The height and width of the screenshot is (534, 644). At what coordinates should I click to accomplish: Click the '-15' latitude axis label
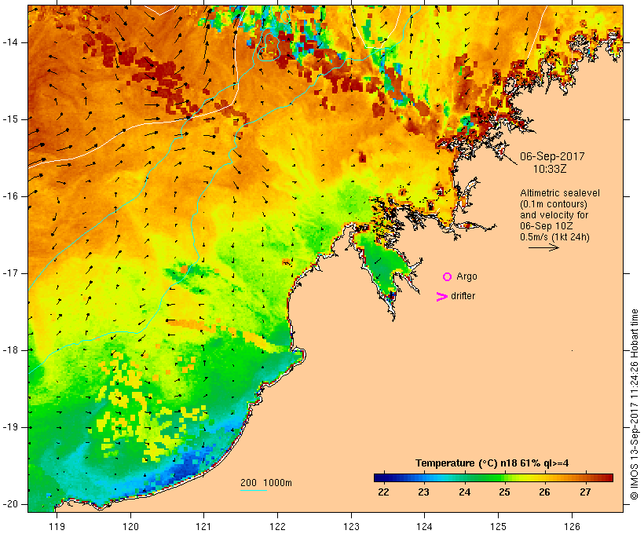click(x=10, y=119)
